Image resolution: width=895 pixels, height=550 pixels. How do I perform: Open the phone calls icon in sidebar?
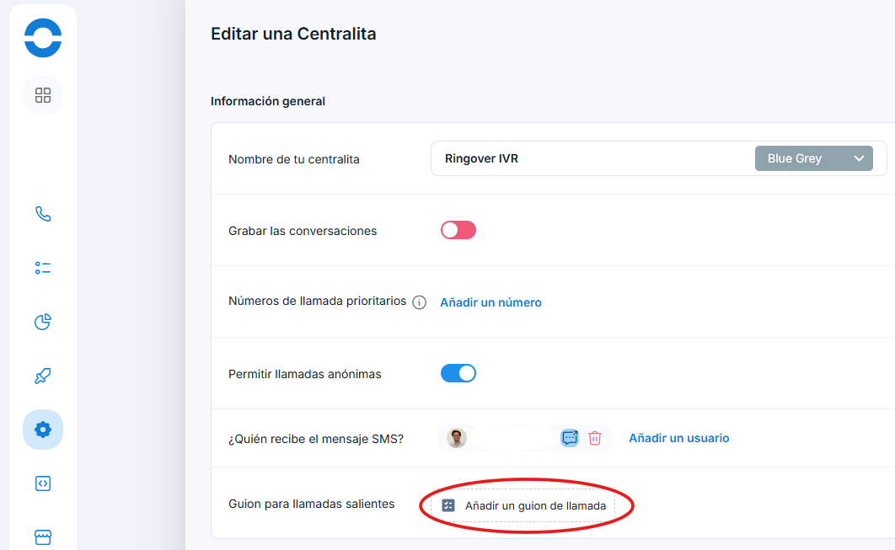coord(43,214)
